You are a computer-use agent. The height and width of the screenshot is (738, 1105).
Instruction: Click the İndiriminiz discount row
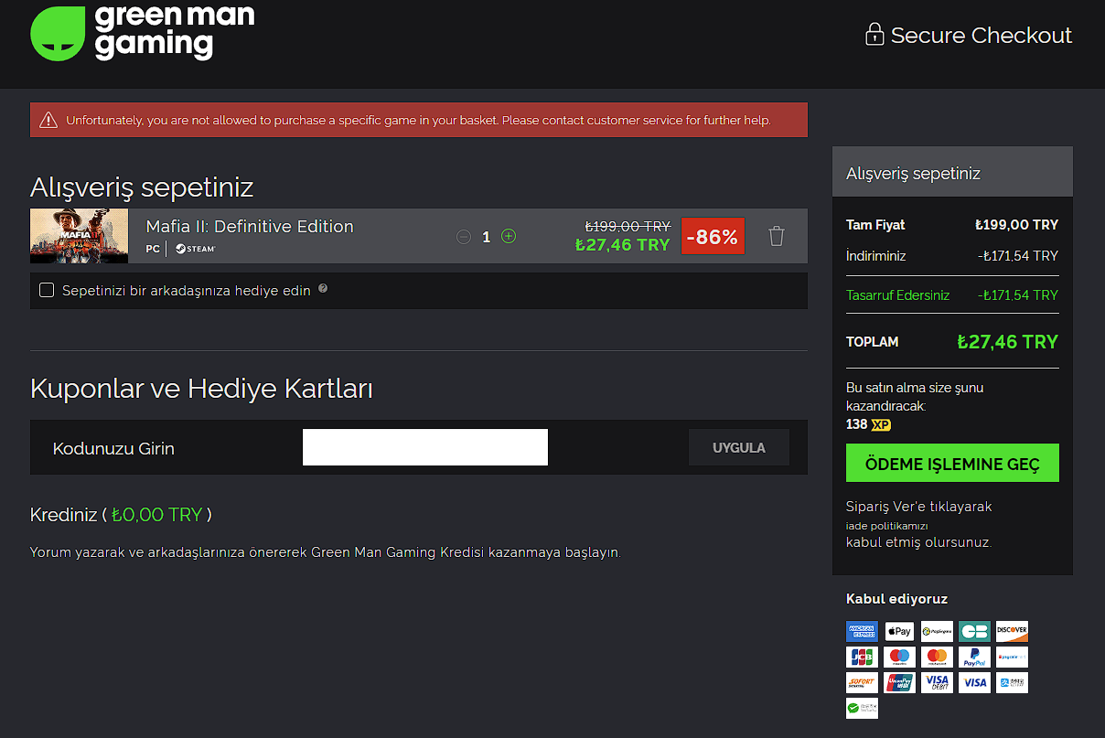[952, 256]
